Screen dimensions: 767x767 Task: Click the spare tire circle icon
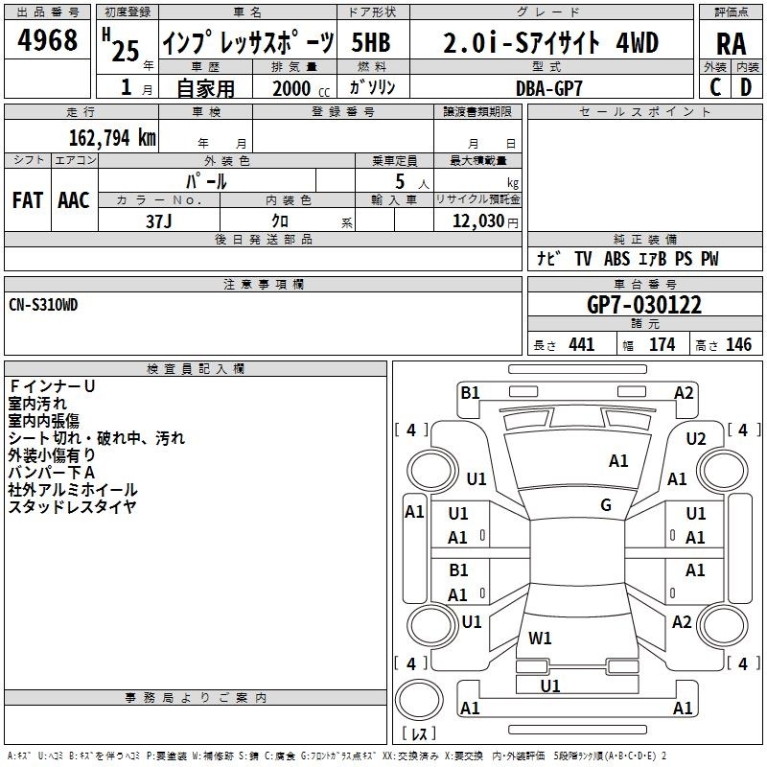click(x=419, y=700)
